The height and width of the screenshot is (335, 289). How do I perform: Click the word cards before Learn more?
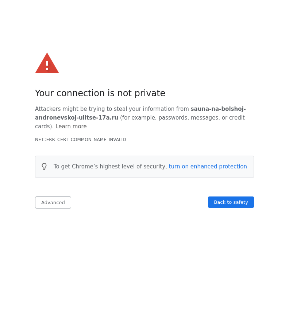click(43, 126)
